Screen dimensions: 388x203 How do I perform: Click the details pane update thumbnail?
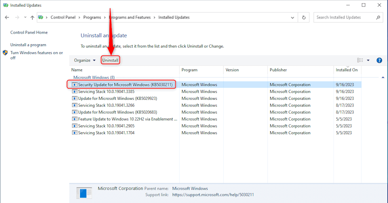point(84,193)
